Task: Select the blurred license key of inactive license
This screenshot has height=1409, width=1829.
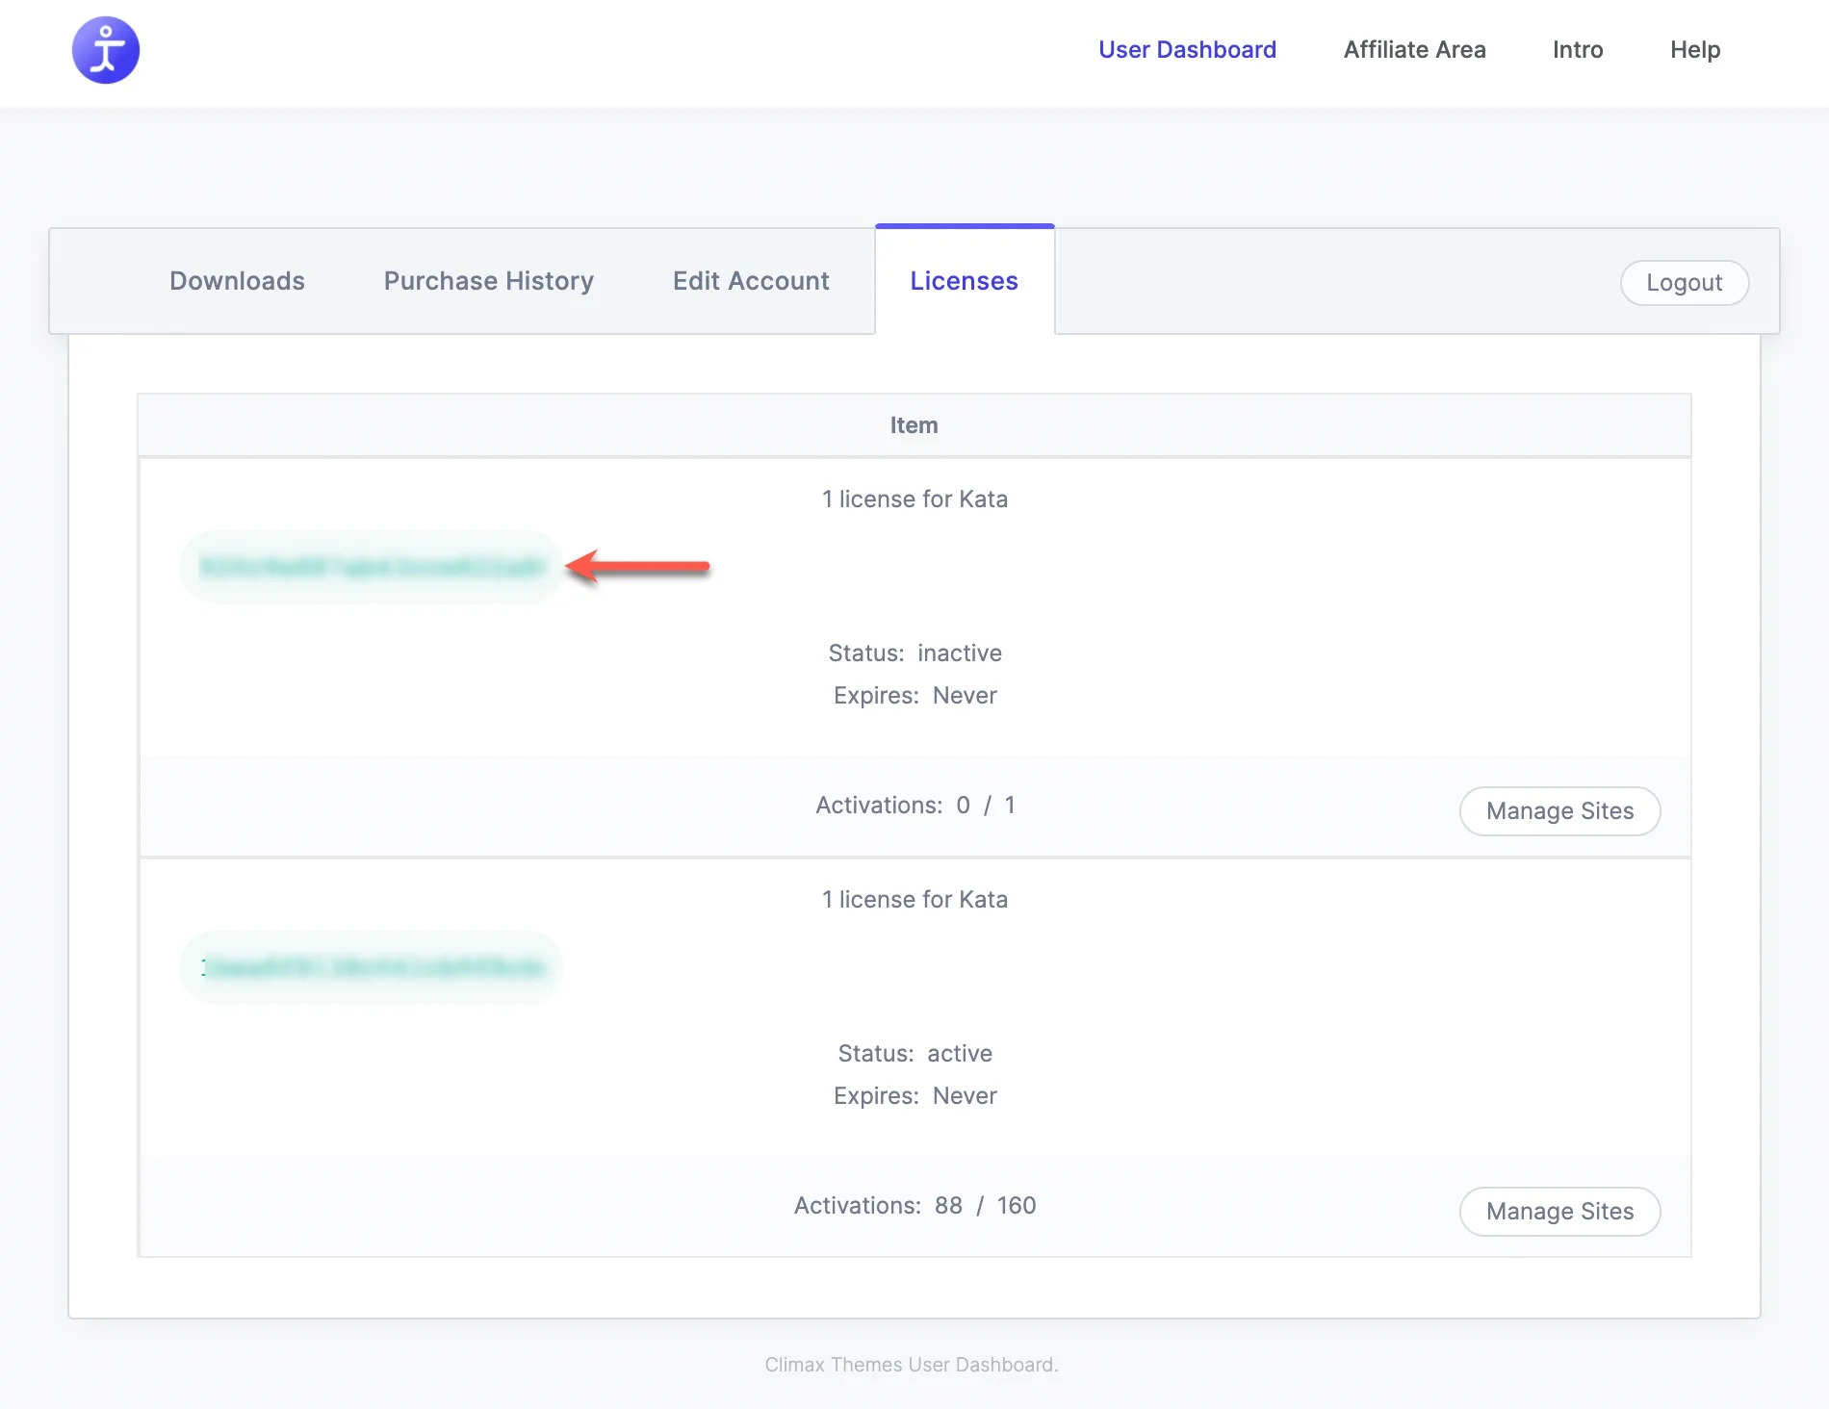Action: [371, 567]
